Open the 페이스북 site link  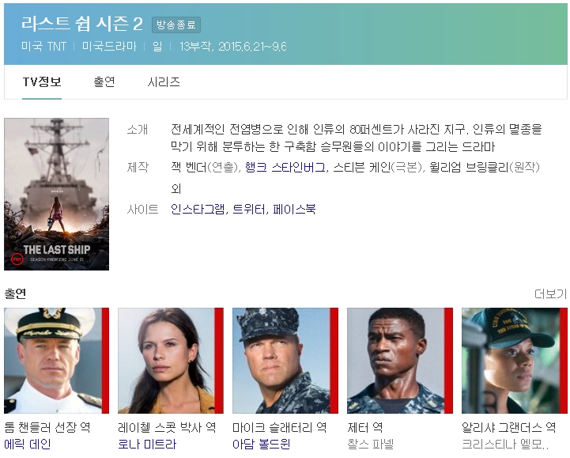(294, 209)
